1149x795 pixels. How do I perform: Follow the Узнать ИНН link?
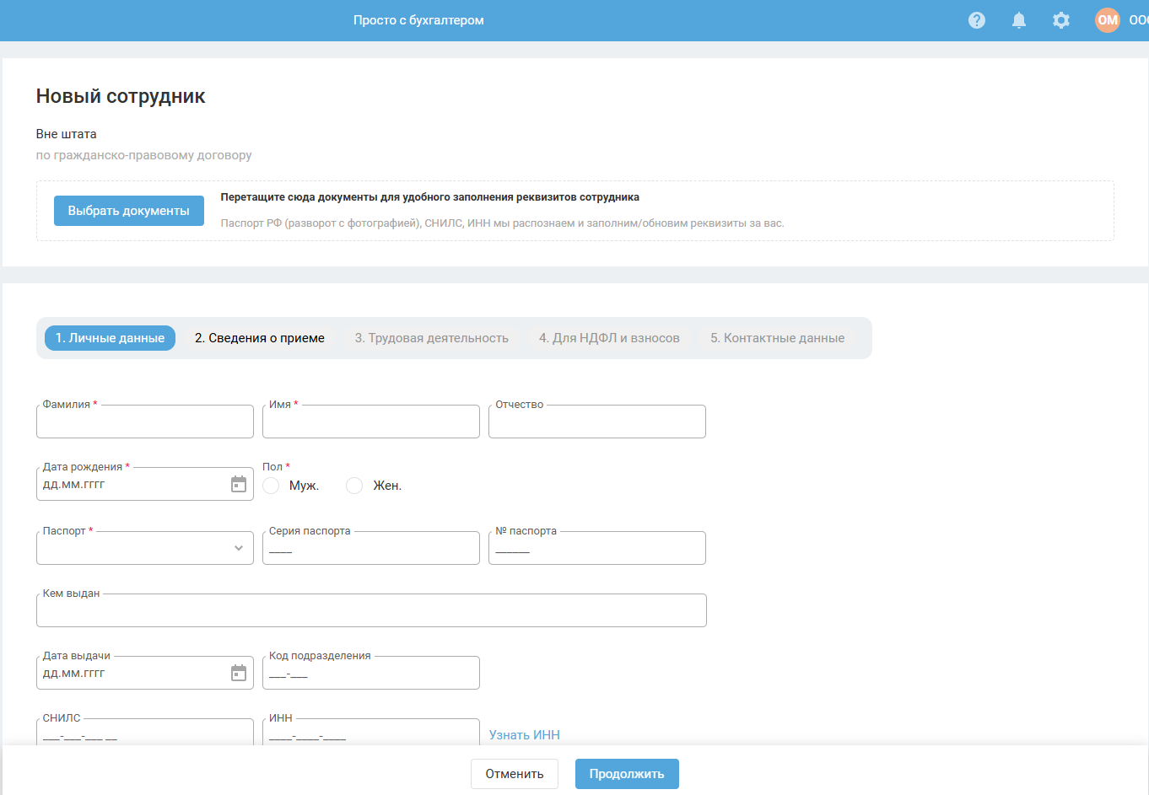pos(525,735)
